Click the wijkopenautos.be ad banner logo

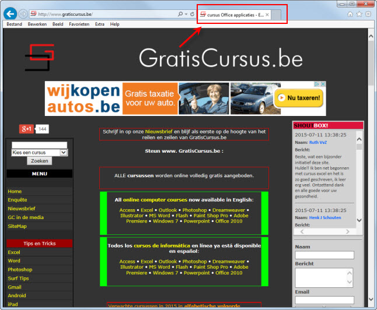click(83, 98)
